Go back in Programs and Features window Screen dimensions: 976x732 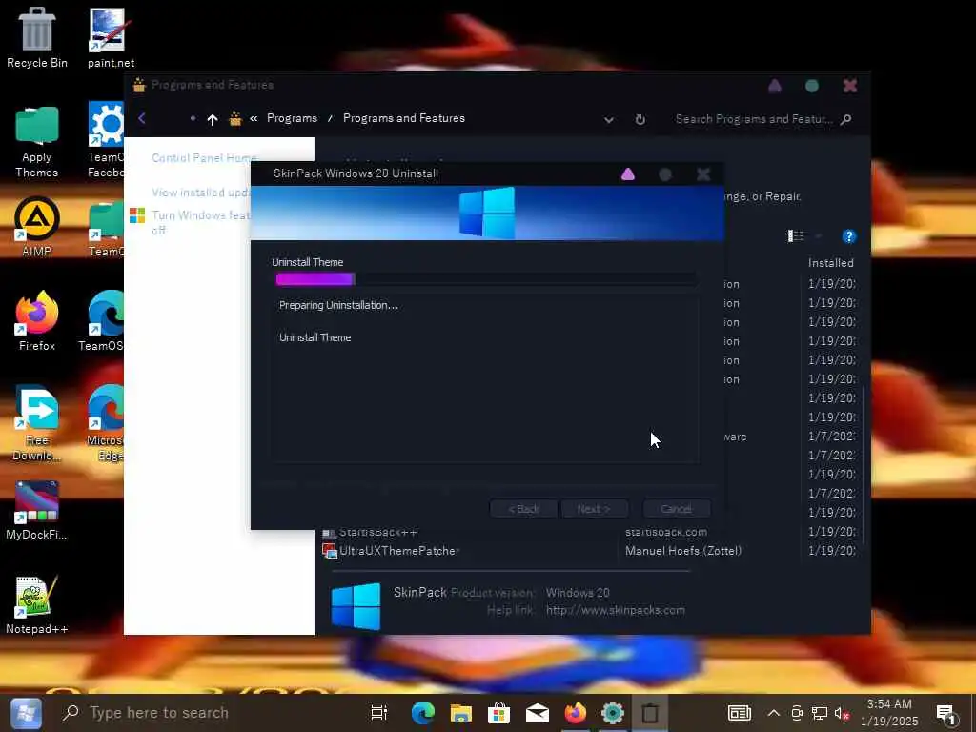[142, 118]
